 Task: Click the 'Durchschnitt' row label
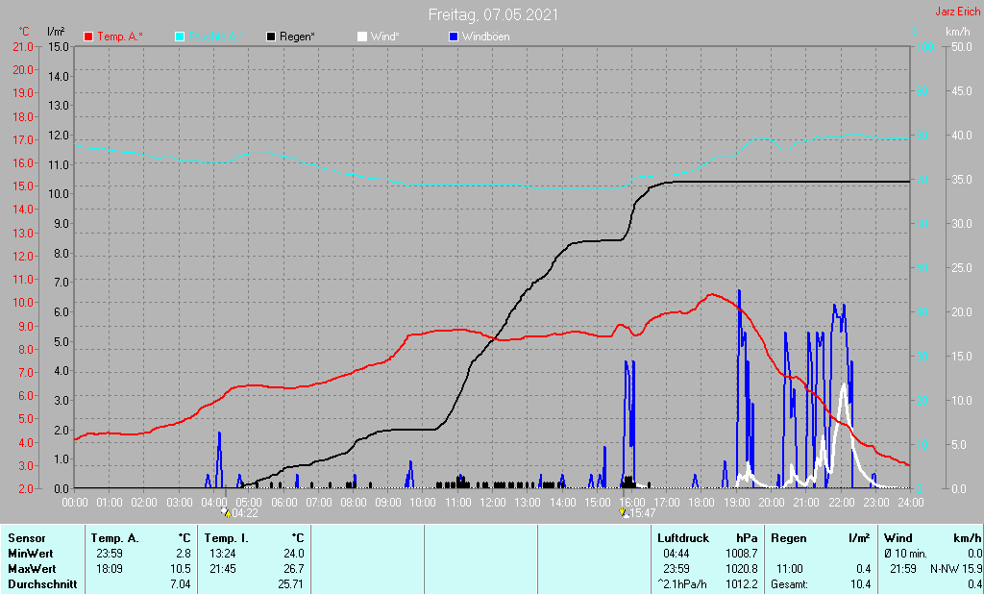point(42,584)
